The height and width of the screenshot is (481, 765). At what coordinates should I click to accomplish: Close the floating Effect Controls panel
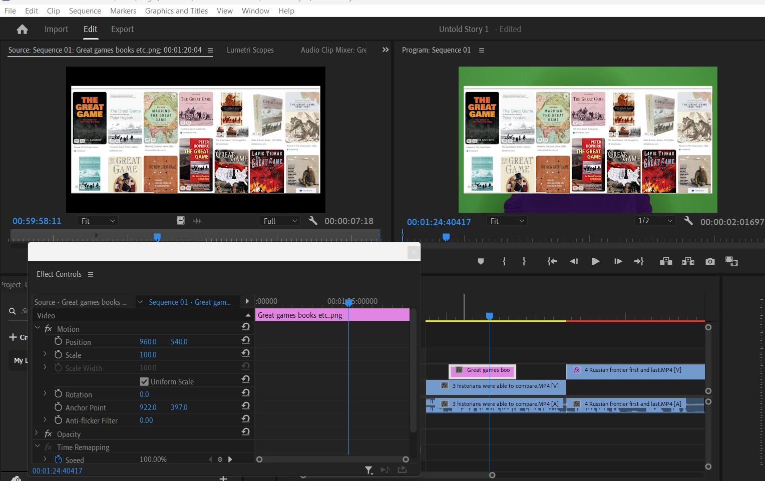(414, 253)
